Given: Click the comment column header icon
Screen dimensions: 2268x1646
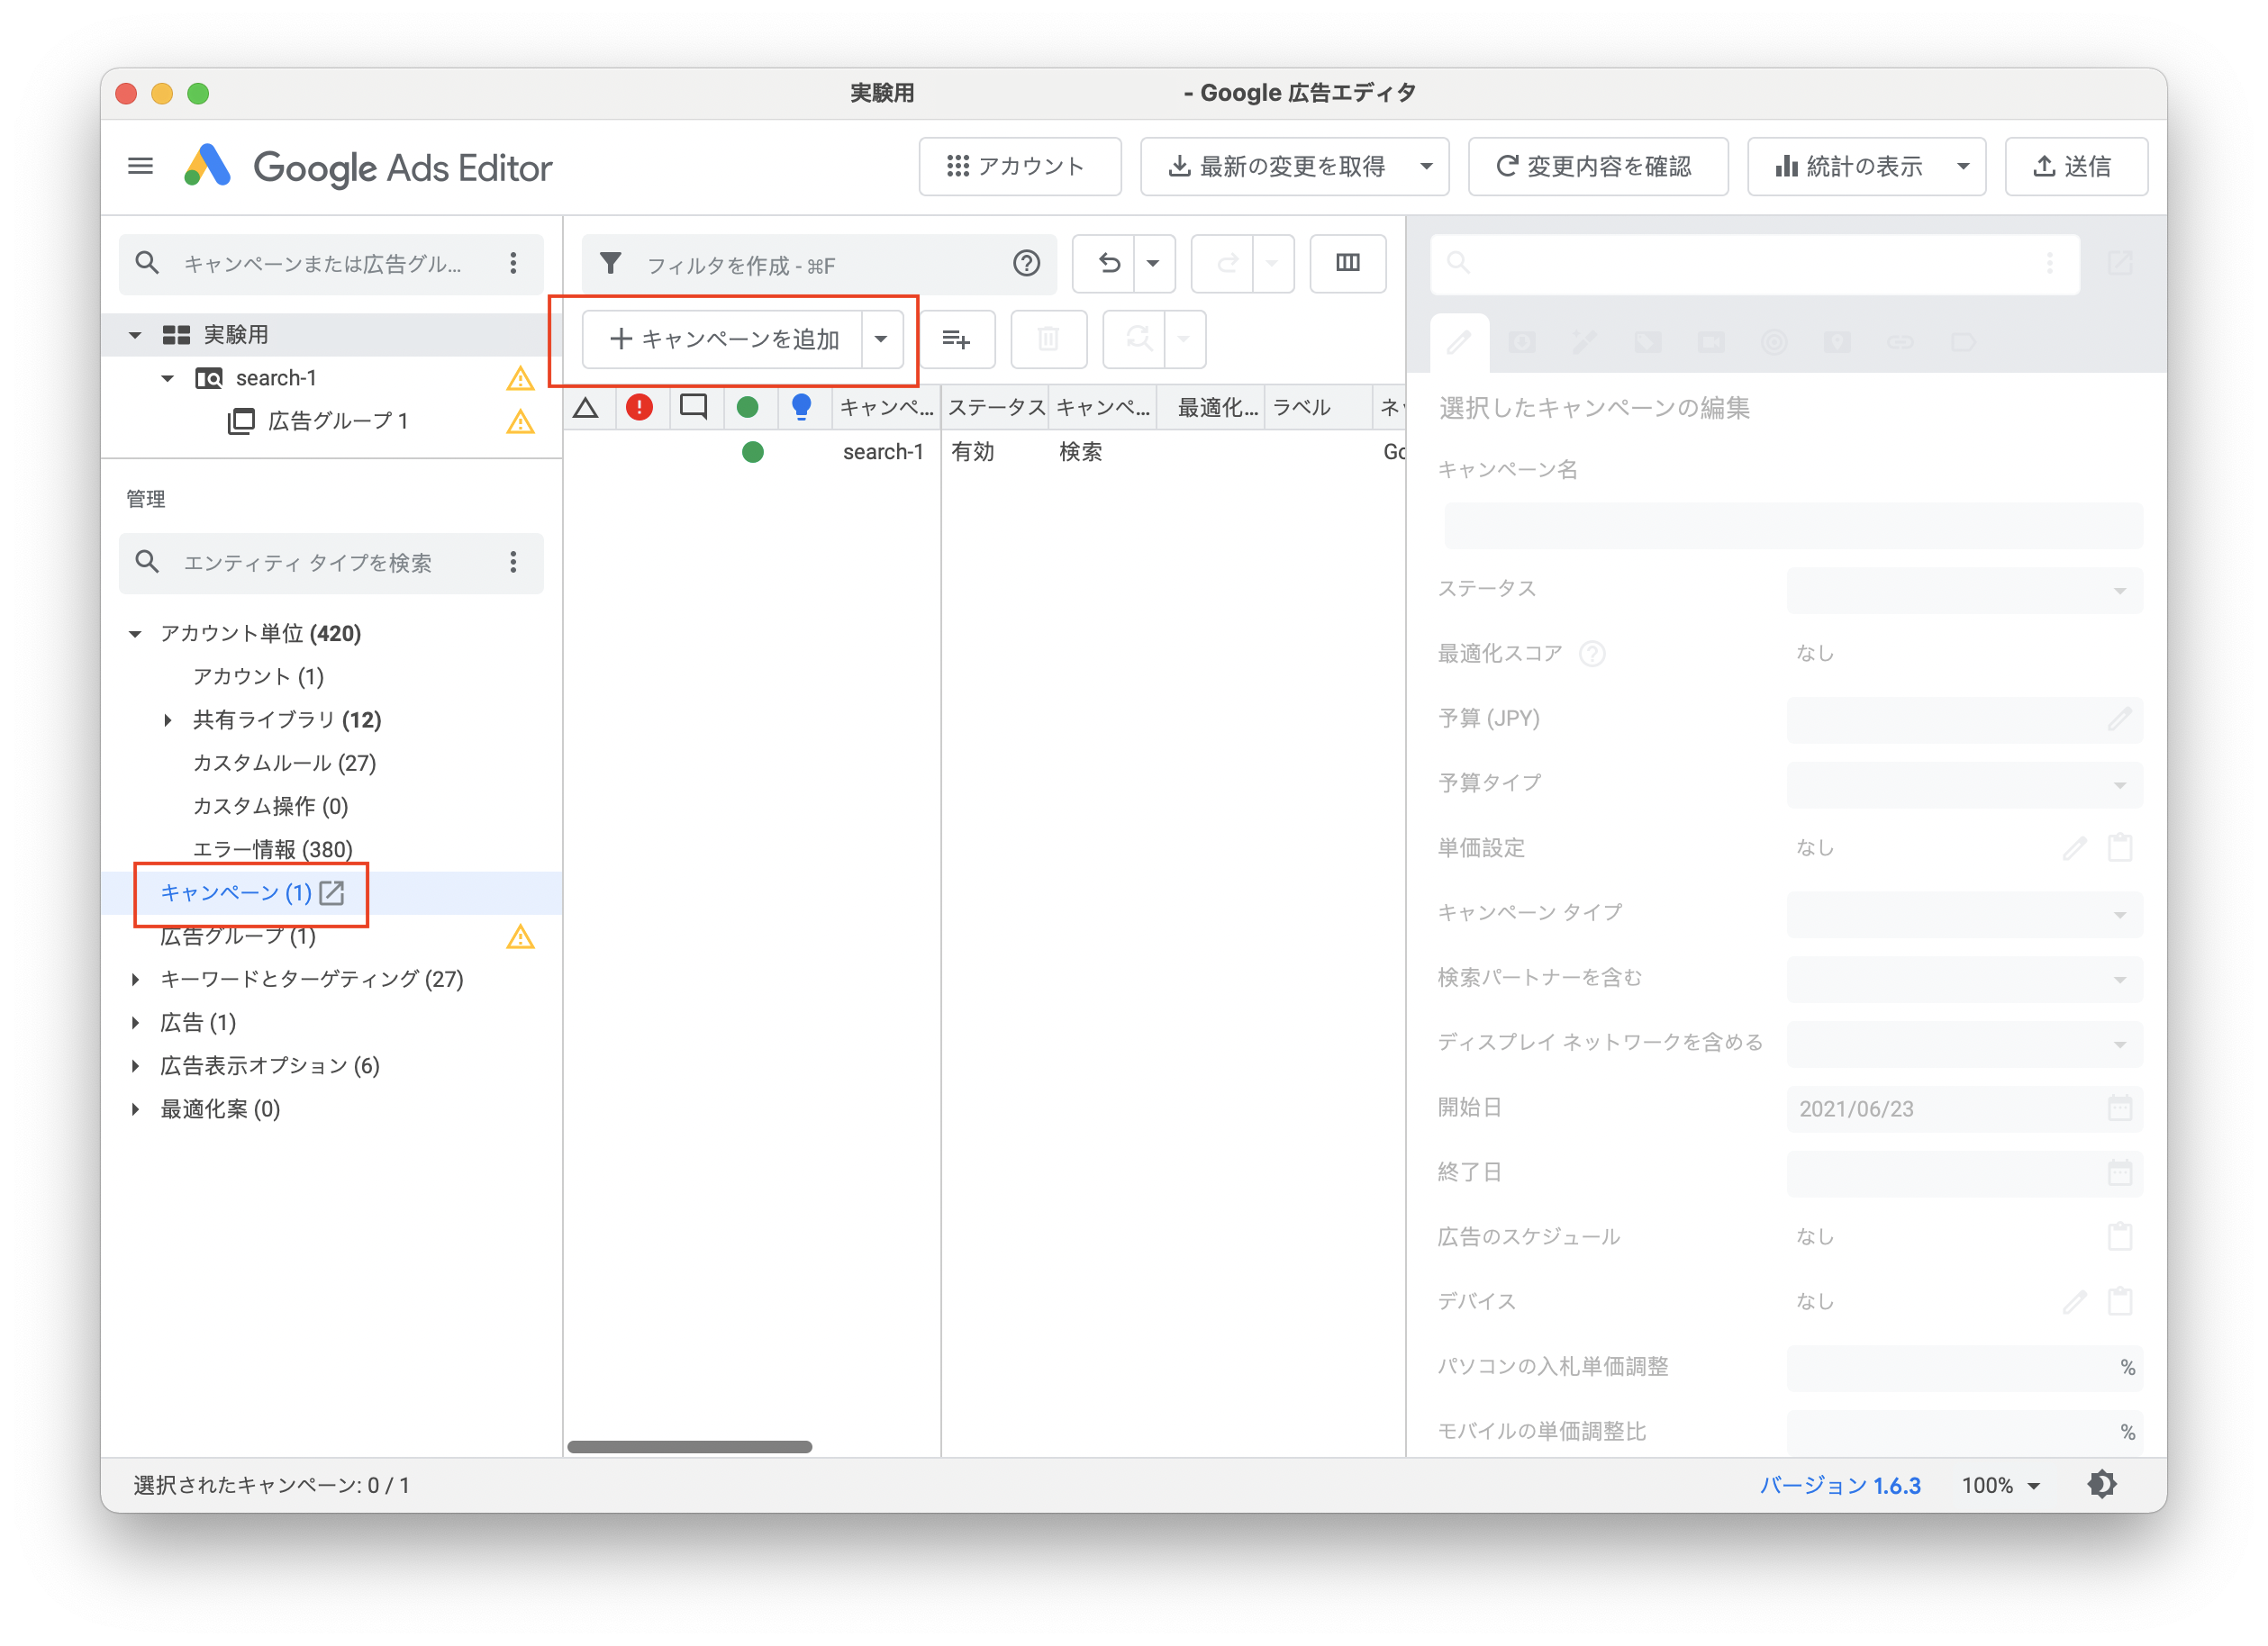Looking at the screenshot, I should coord(693,407).
